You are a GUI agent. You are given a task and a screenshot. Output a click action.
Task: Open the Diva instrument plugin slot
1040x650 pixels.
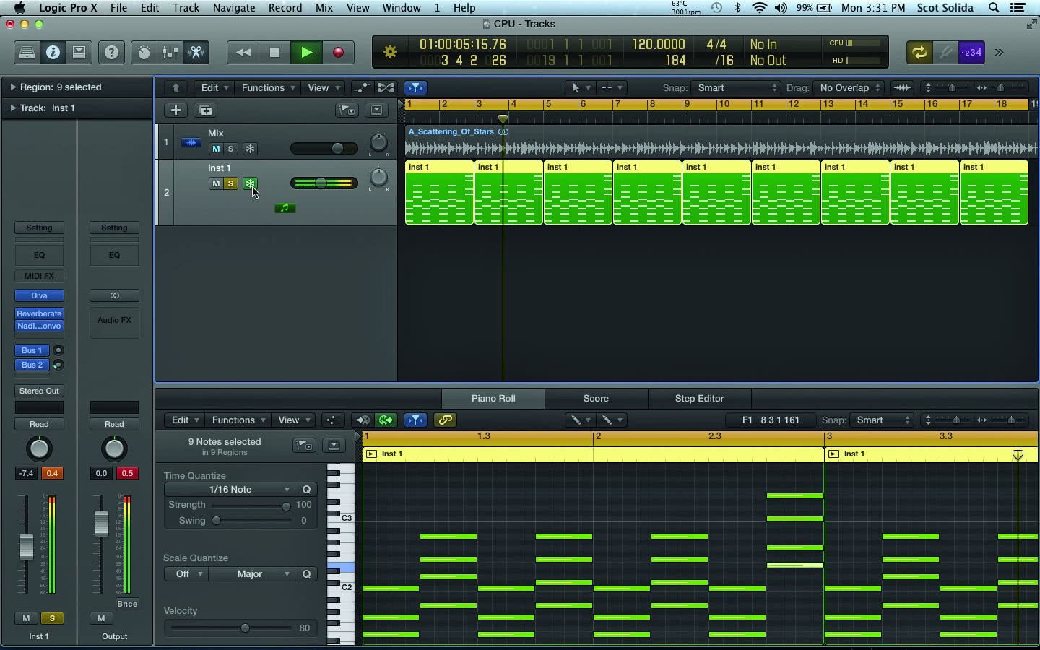pyautogui.click(x=39, y=295)
